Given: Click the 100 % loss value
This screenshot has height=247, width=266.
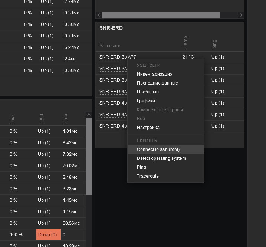Looking at the screenshot, I should pos(16,235).
